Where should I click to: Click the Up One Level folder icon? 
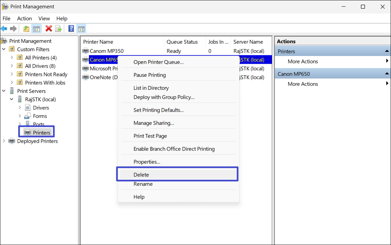click(x=26, y=29)
